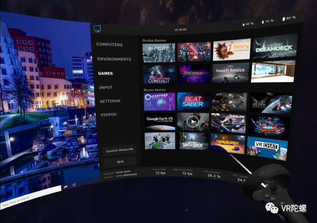Open the Computers tab
The image size is (317, 223).
tap(109, 45)
